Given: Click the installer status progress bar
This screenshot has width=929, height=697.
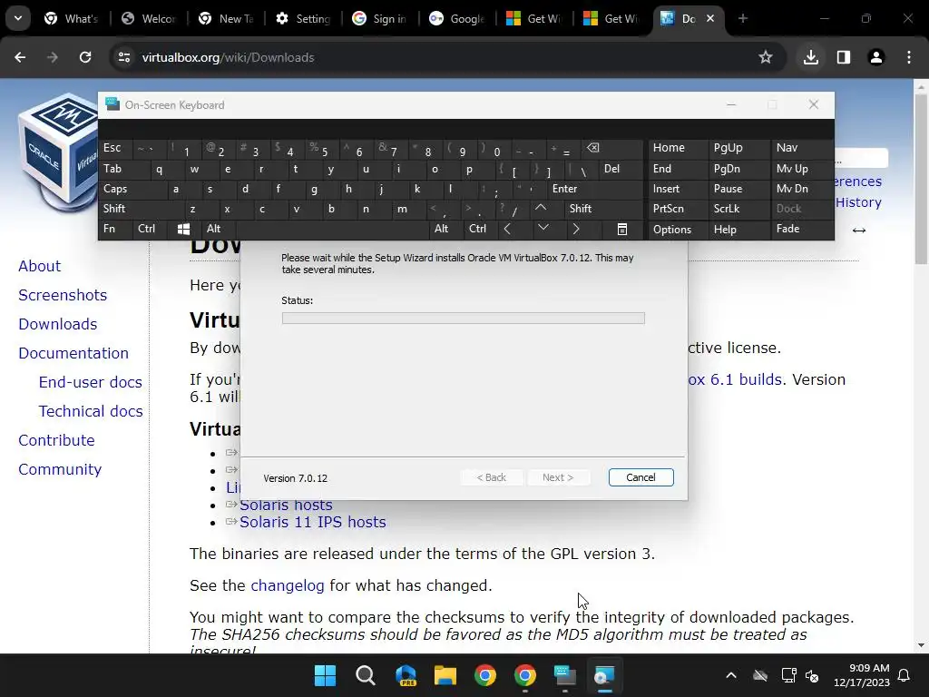Looking at the screenshot, I should pyautogui.click(x=464, y=319).
